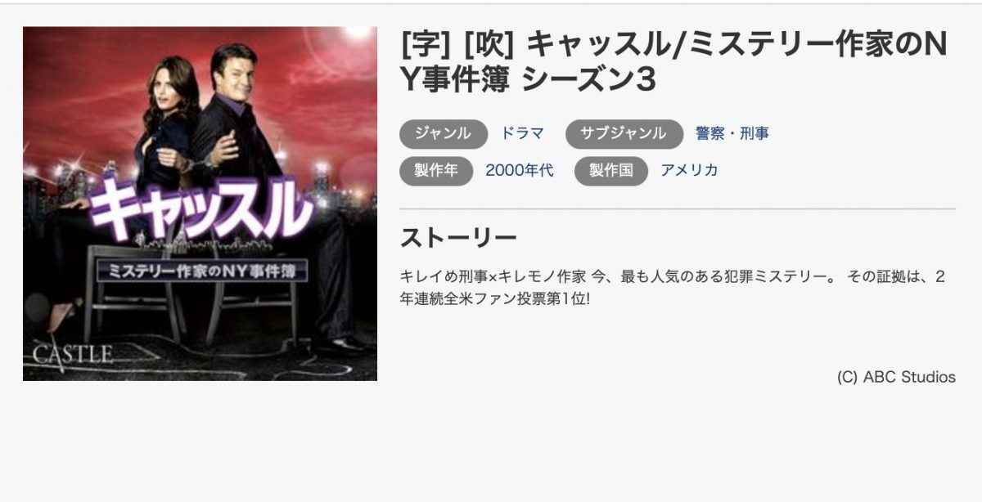Click the 製作国 label badge
The image size is (982, 502).
611,170
